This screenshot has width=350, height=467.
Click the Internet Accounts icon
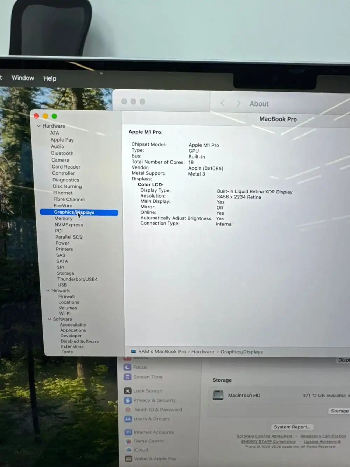coord(128,432)
